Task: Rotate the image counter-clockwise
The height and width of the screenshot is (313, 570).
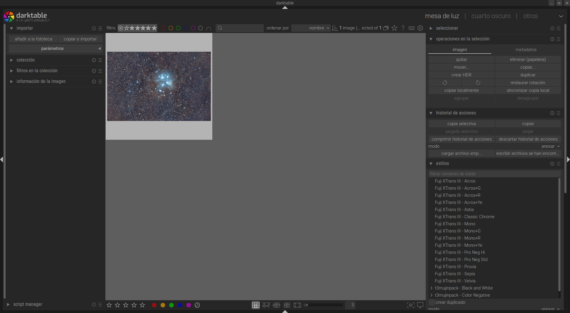Action: (445, 83)
